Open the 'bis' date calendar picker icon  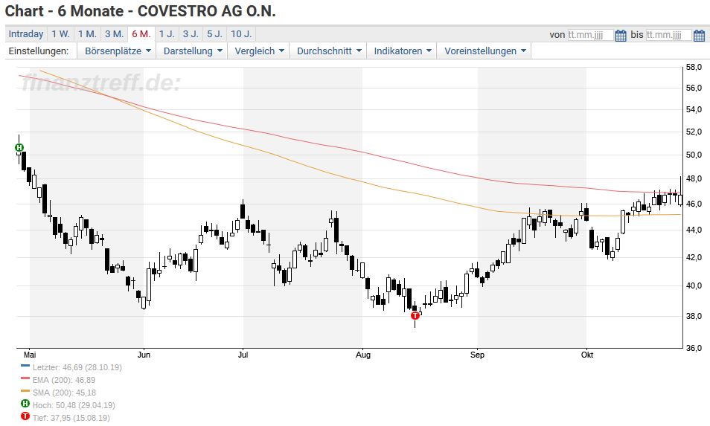tap(699, 35)
